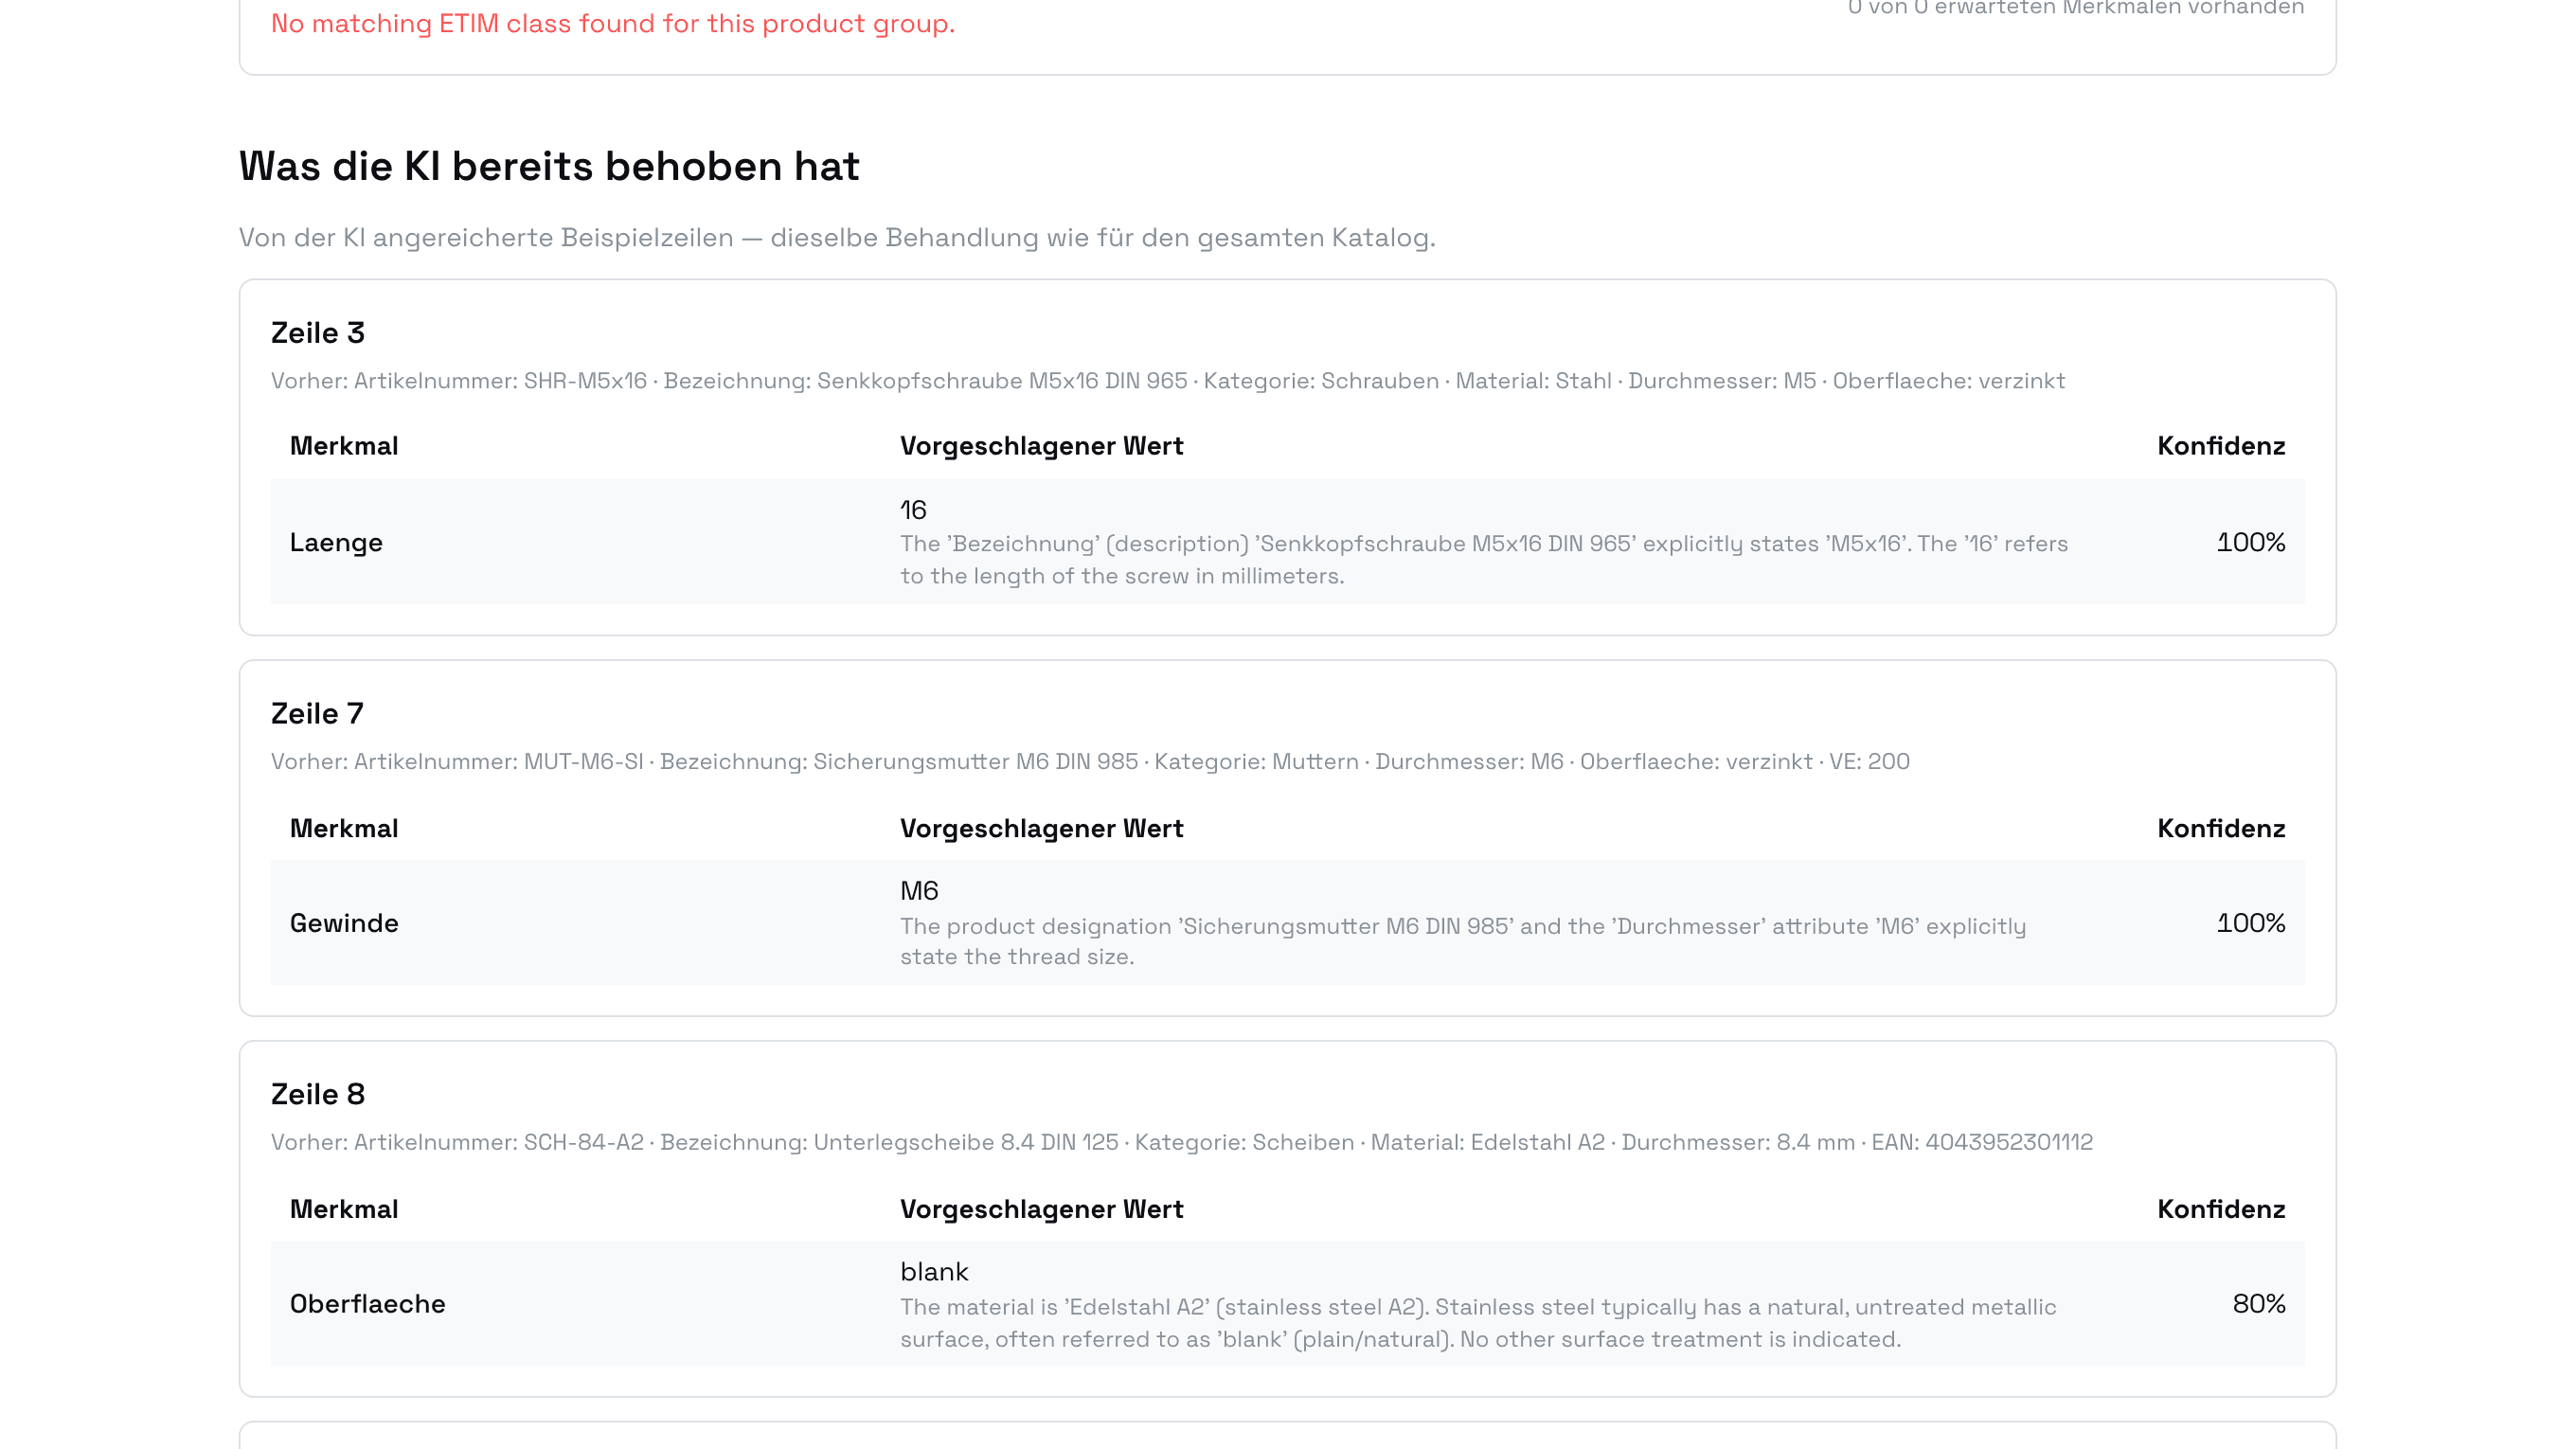Click the suggested value '16' for Laenge
The image size is (2576, 1449).
point(913,510)
